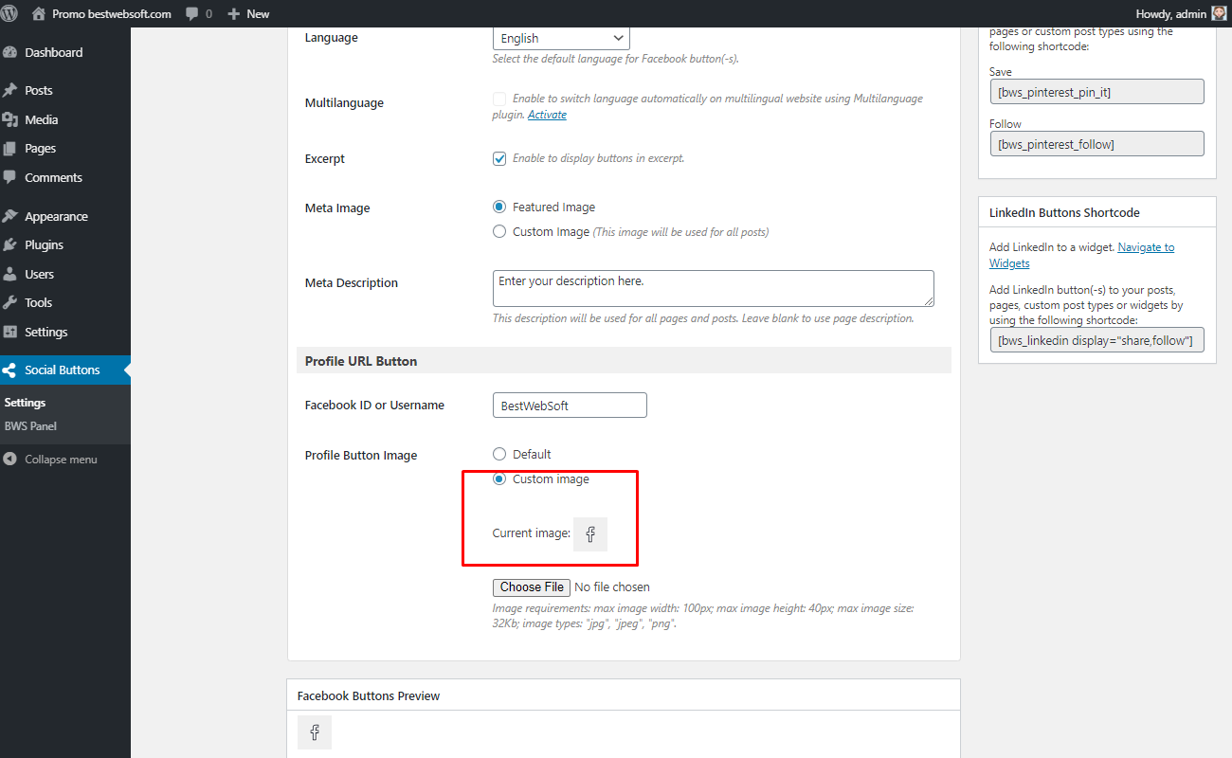The width and height of the screenshot is (1232, 758).
Task: Click the Settings sliders icon in sidebar
Action: 10,332
